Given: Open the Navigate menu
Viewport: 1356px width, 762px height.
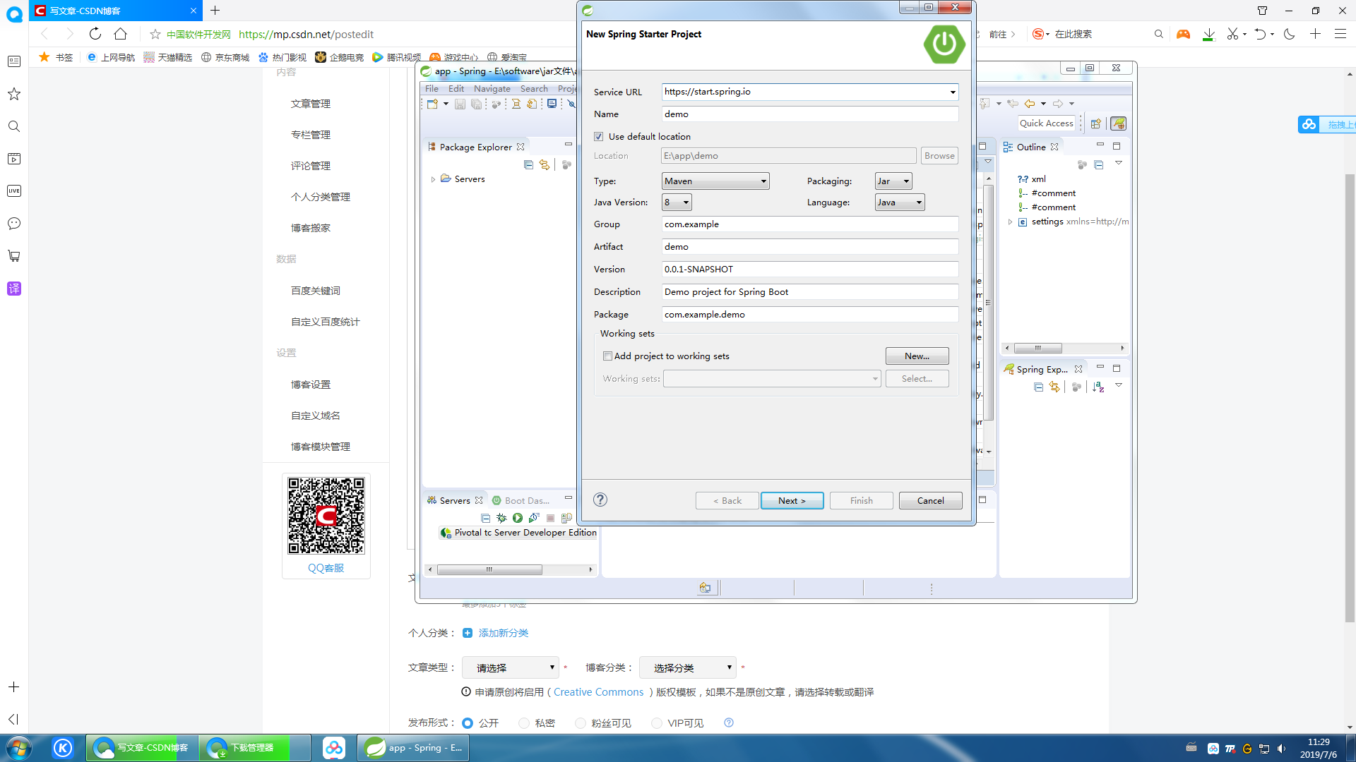Looking at the screenshot, I should coord(492,89).
